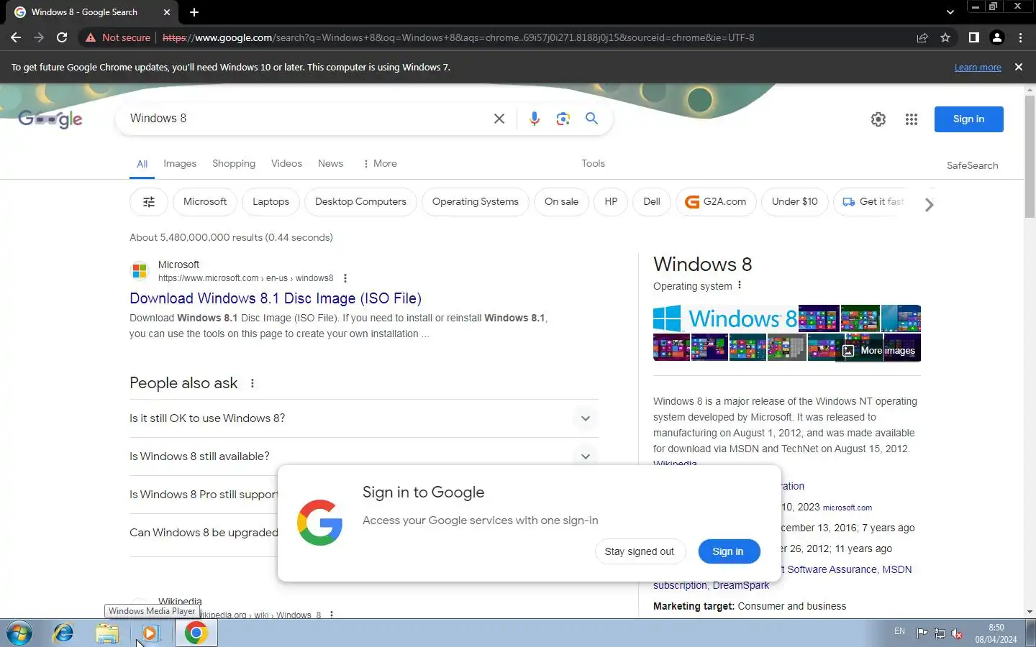Select the Operating Systems filter chip
1036x647 pixels.
pos(475,202)
